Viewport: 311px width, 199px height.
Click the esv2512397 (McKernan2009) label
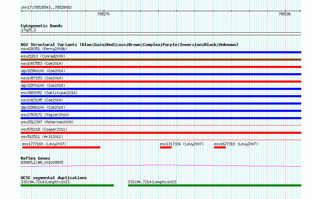(47, 122)
